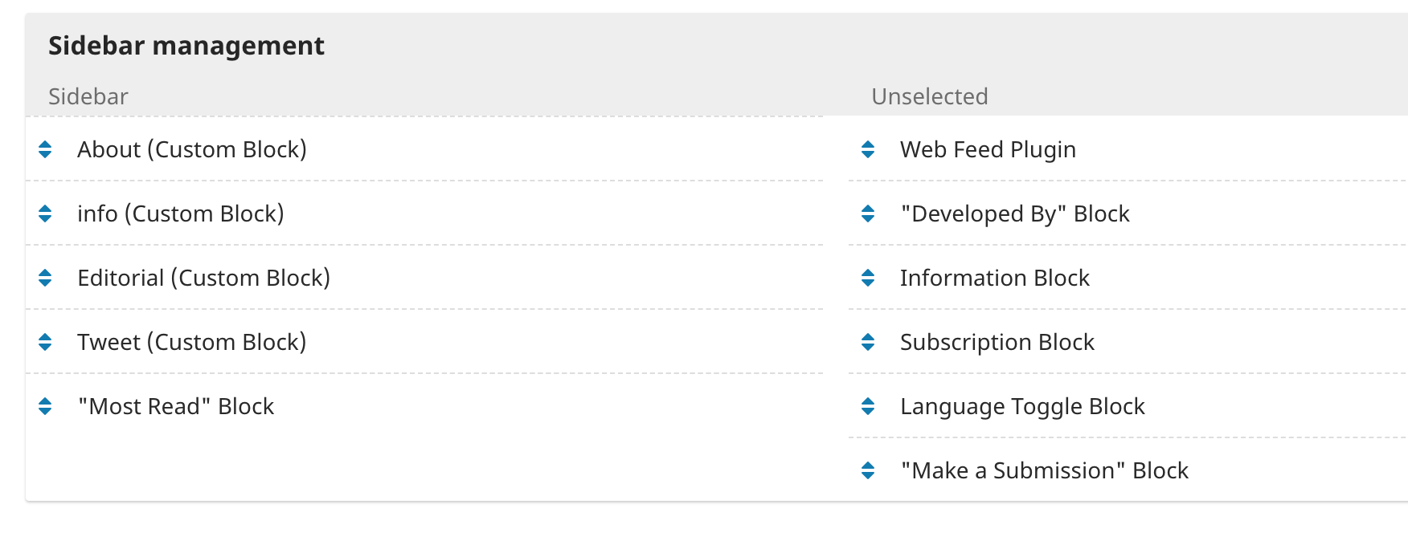Image resolution: width=1408 pixels, height=549 pixels.
Task: Select the Editorial (Custom Block) entry
Action: point(424,278)
